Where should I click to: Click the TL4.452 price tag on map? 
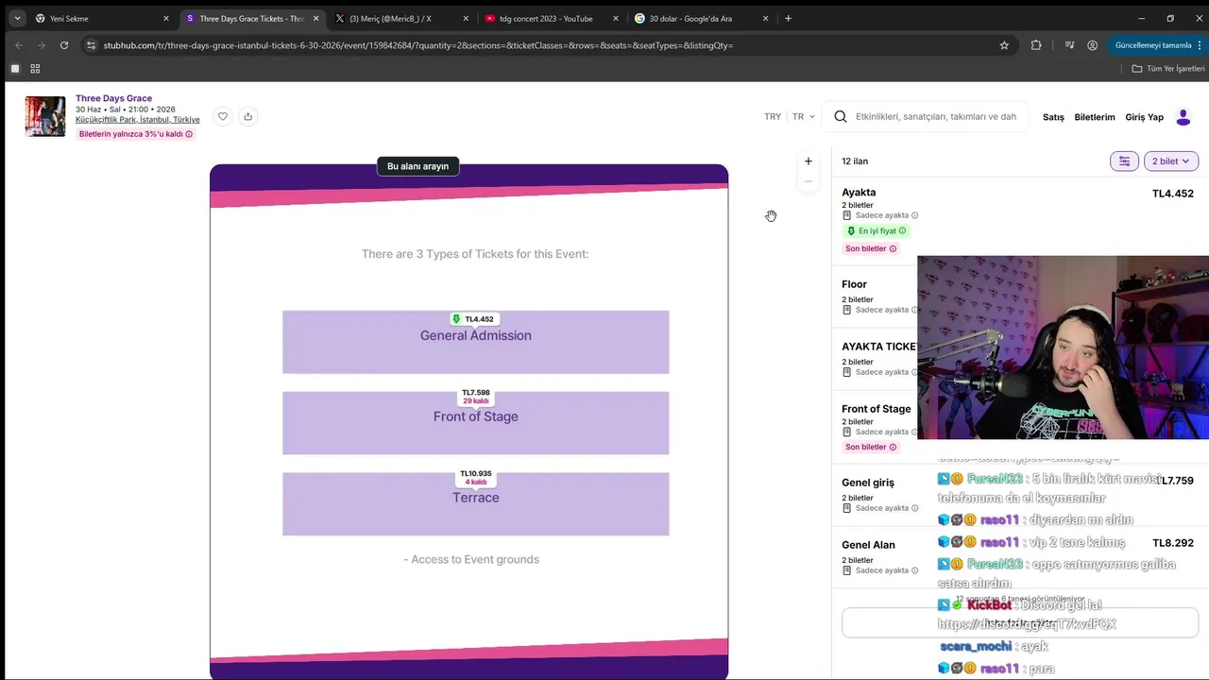click(x=473, y=319)
